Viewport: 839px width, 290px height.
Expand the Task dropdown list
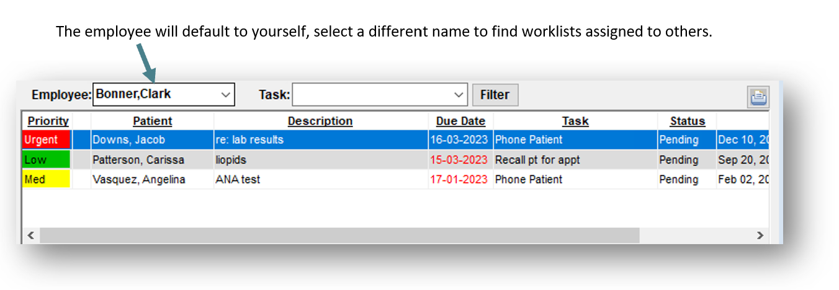(459, 95)
